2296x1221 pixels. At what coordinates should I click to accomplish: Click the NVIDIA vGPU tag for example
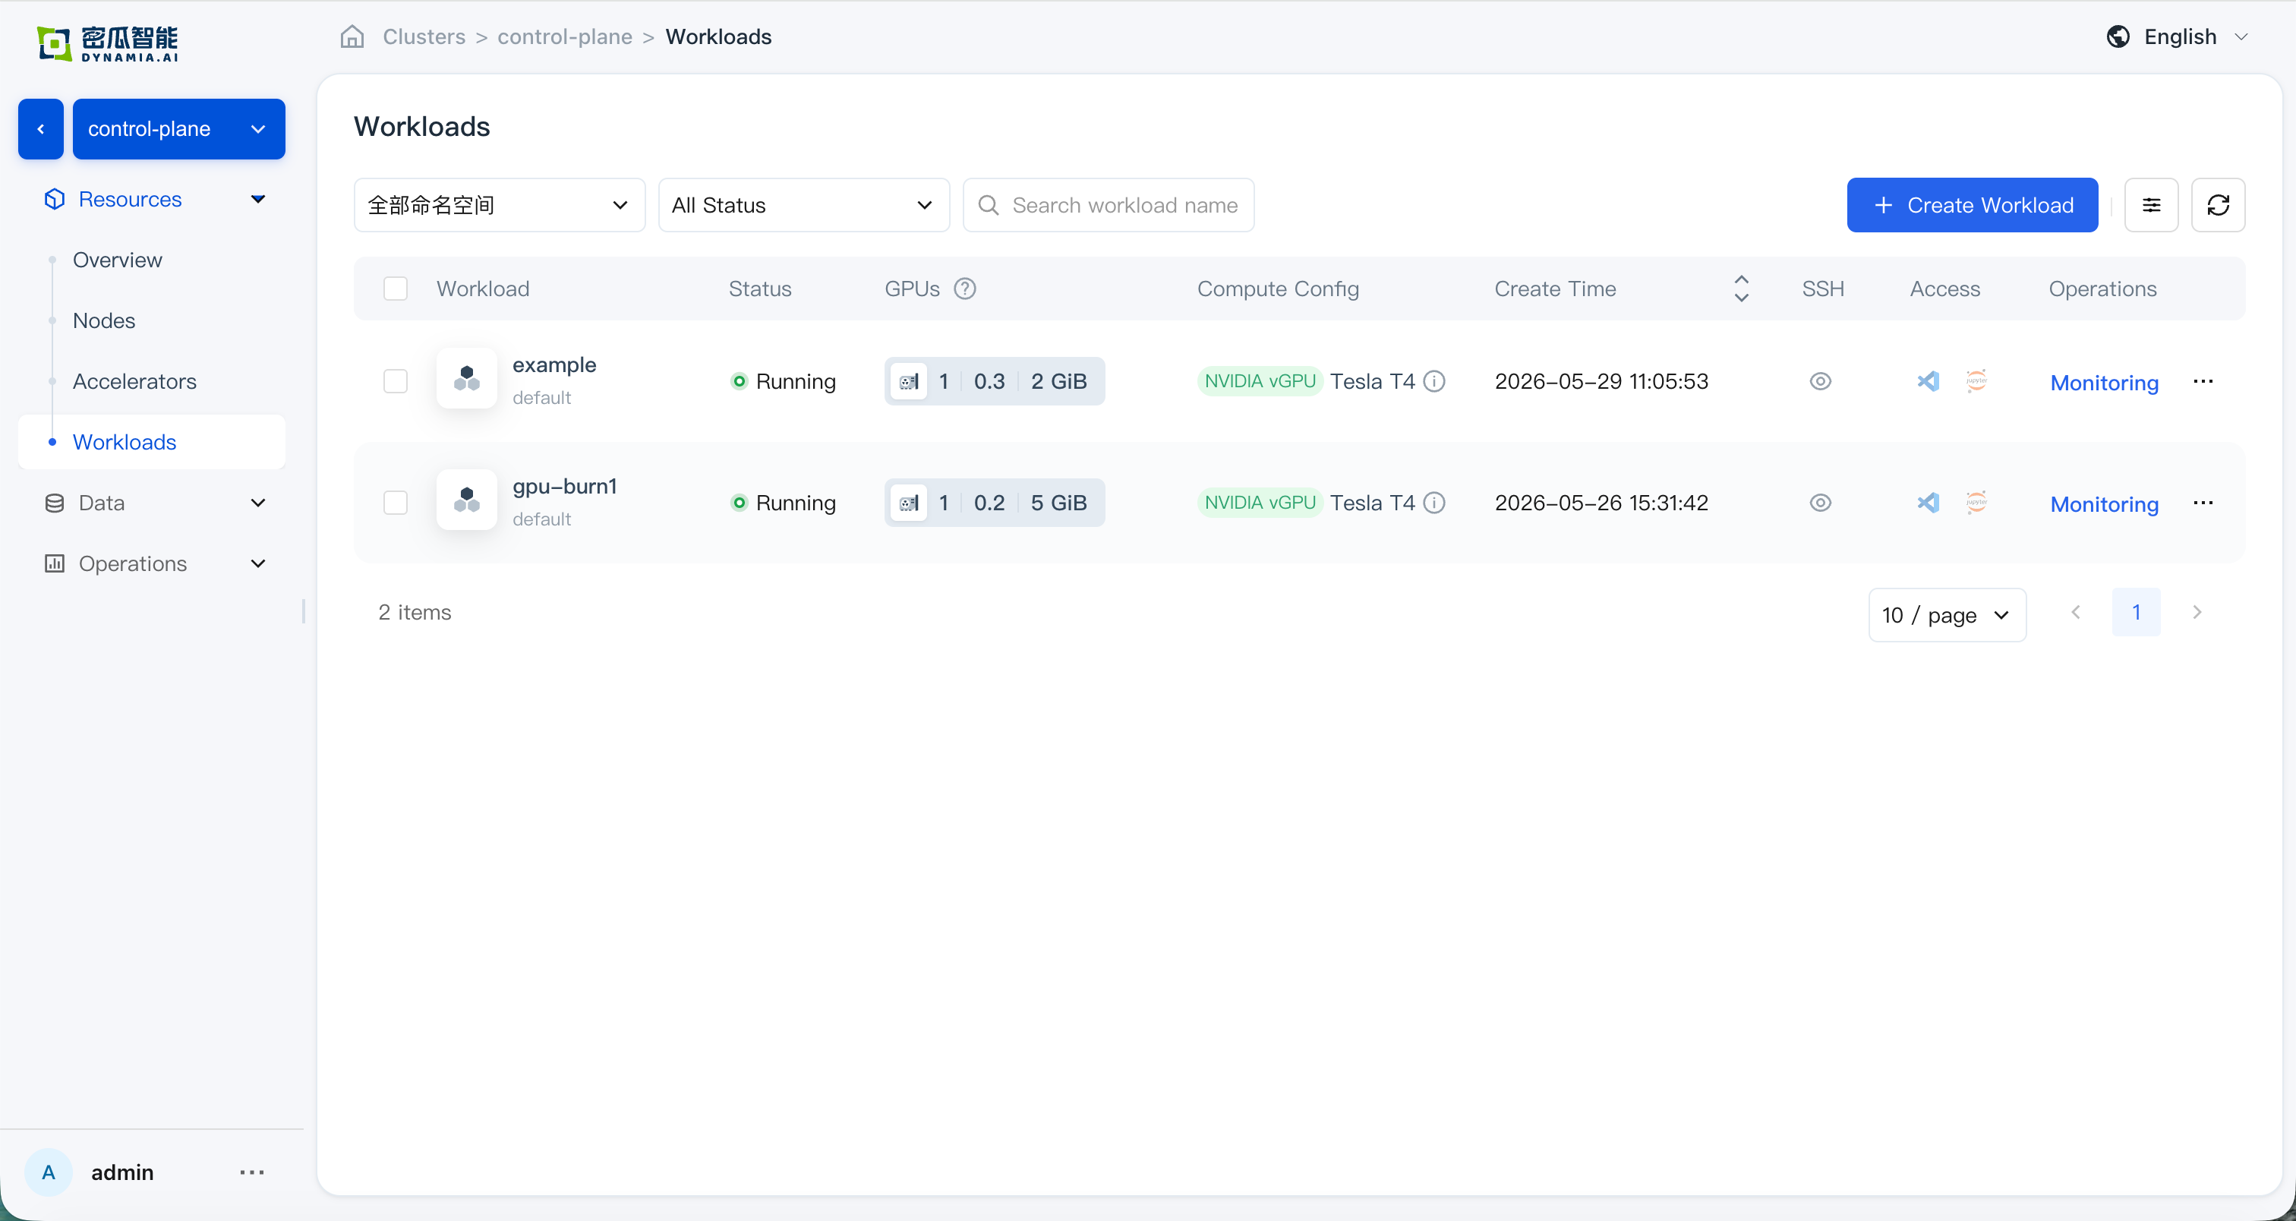click(x=1260, y=381)
